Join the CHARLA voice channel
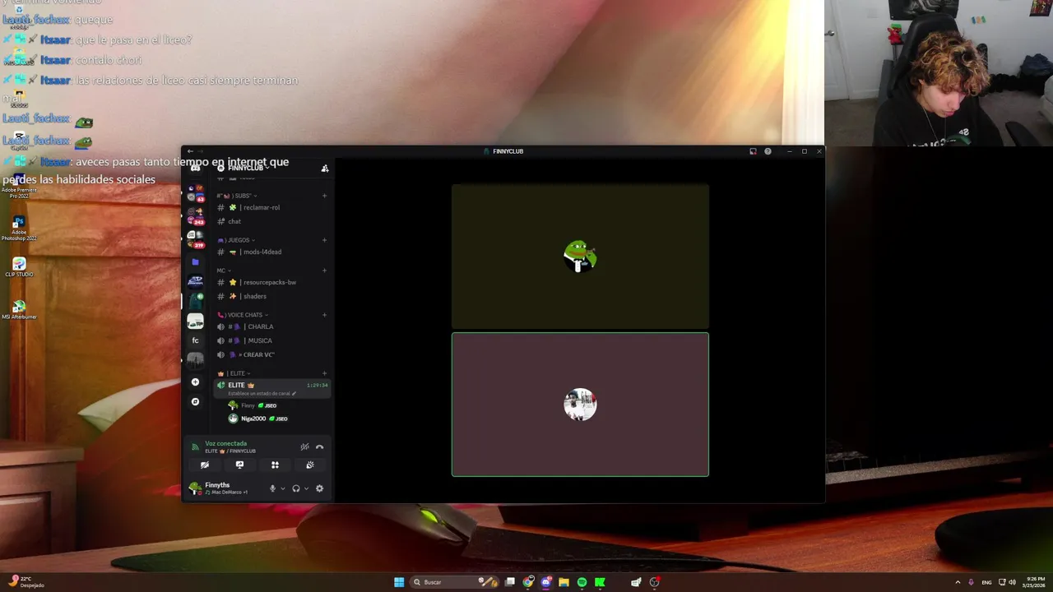 [x=271, y=326]
